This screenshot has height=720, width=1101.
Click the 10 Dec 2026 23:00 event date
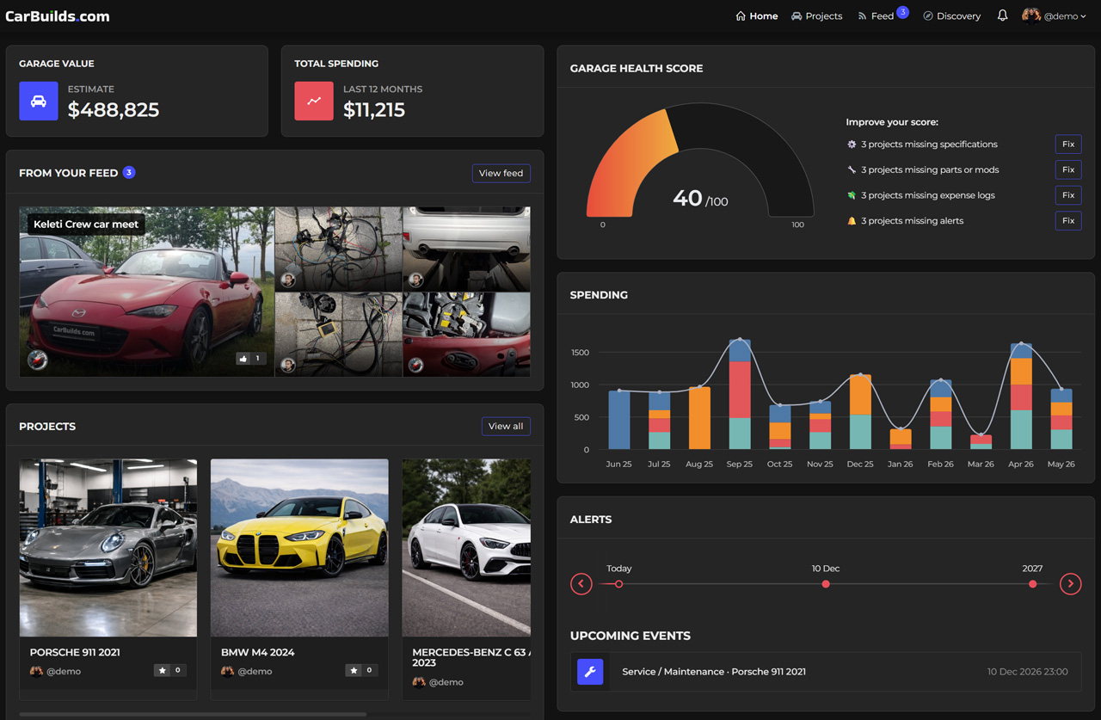[x=1028, y=672]
